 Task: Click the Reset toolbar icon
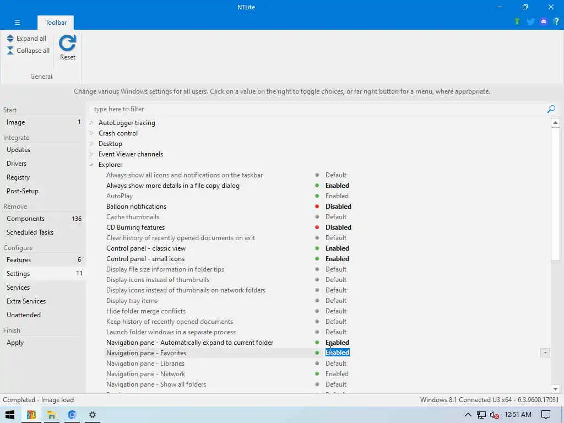click(x=67, y=44)
